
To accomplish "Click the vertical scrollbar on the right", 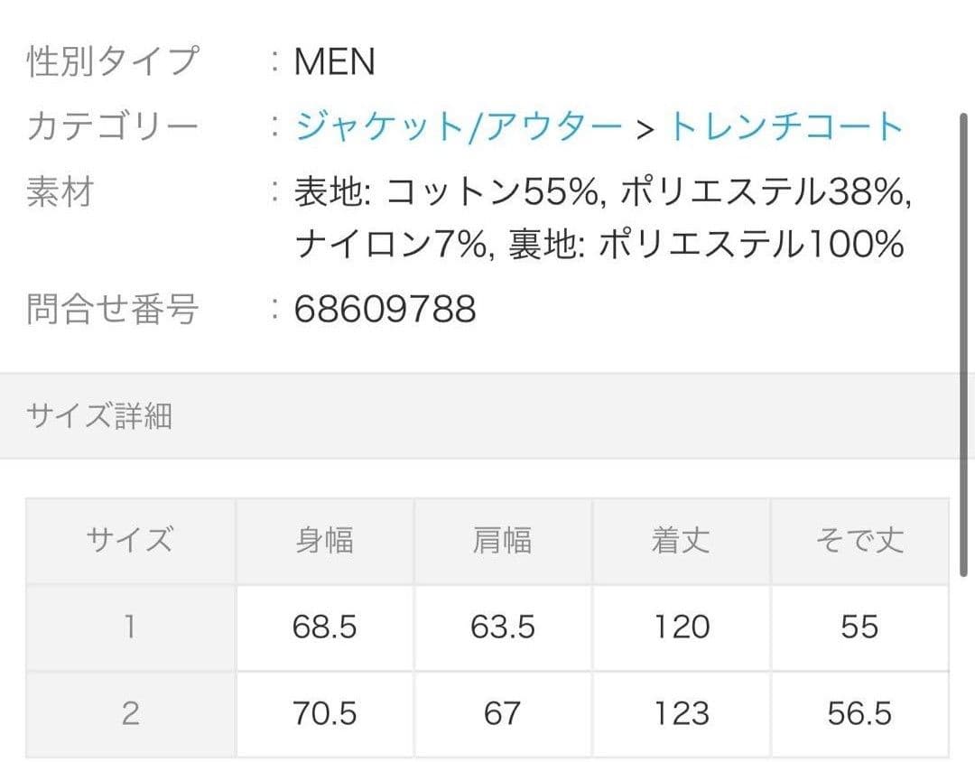I will pyautogui.click(x=963, y=343).
